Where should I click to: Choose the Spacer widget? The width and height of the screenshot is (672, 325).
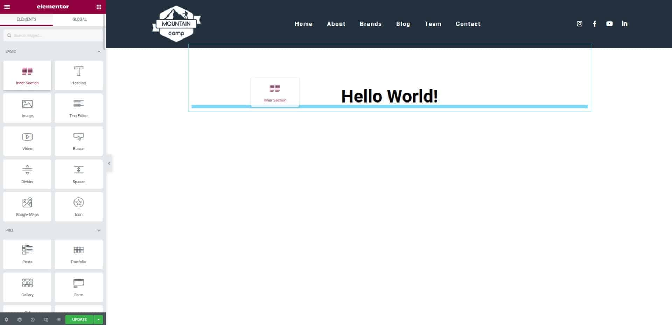(78, 174)
